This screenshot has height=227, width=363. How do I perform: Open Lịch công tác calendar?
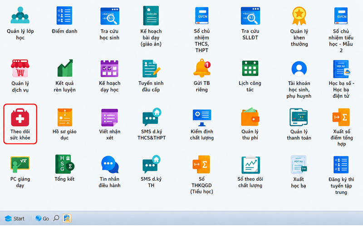(250, 69)
